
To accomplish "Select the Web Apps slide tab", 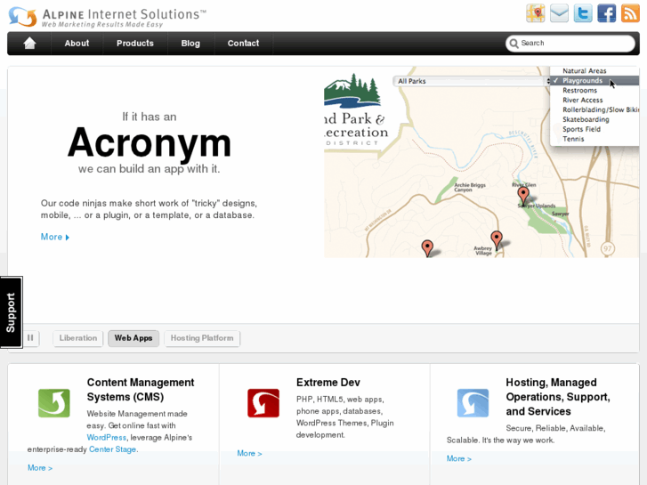I will pos(133,338).
